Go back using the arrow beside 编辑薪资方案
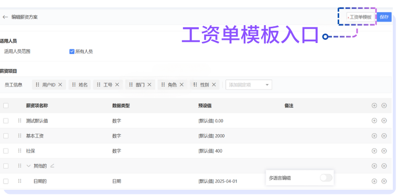The image size is (397, 195). (x=5, y=17)
